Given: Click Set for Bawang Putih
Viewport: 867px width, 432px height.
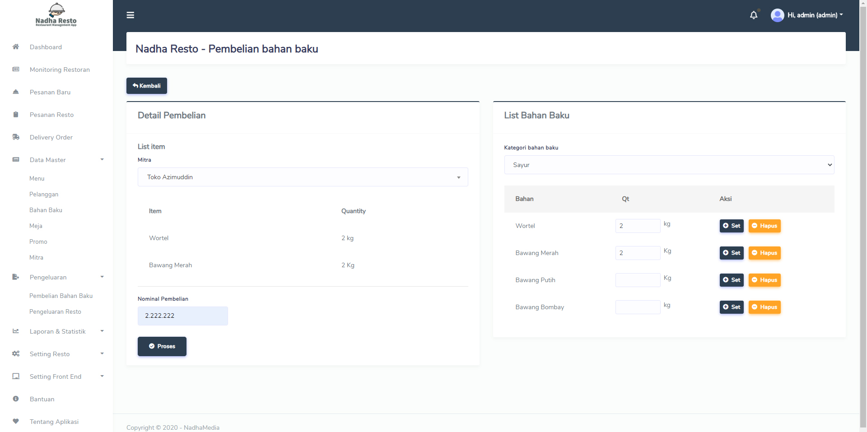Looking at the screenshot, I should click(732, 280).
